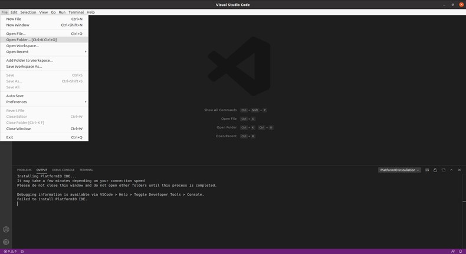Open the Selection menu
The image size is (466, 254).
tap(28, 12)
